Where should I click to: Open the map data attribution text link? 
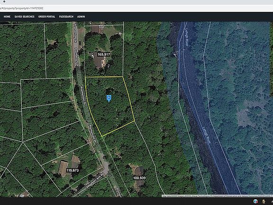(217, 196)
